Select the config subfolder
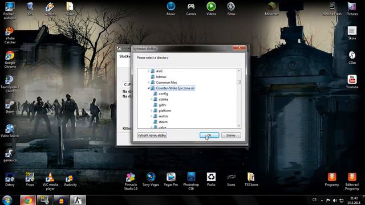Screen dimensions: 365x205 (163, 93)
